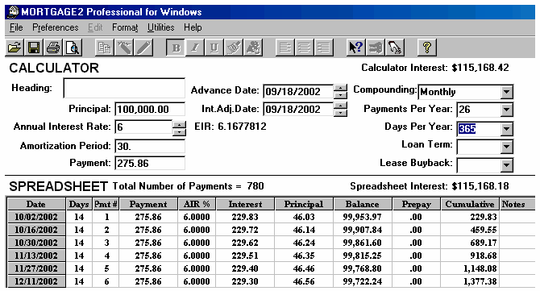The height and width of the screenshot is (291, 540).
Task: Increase Annual Interest Rate with spinner
Action: coord(179,124)
